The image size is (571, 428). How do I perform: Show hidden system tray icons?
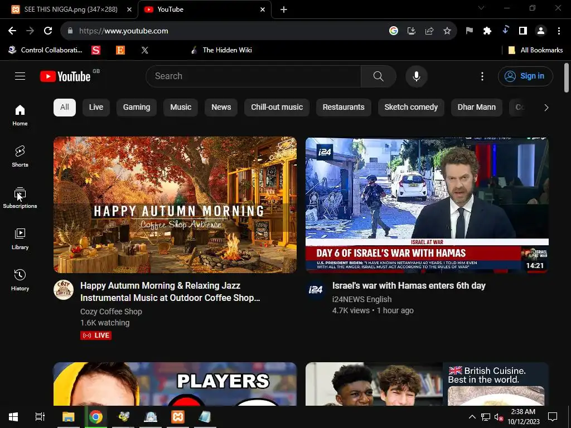(472, 417)
